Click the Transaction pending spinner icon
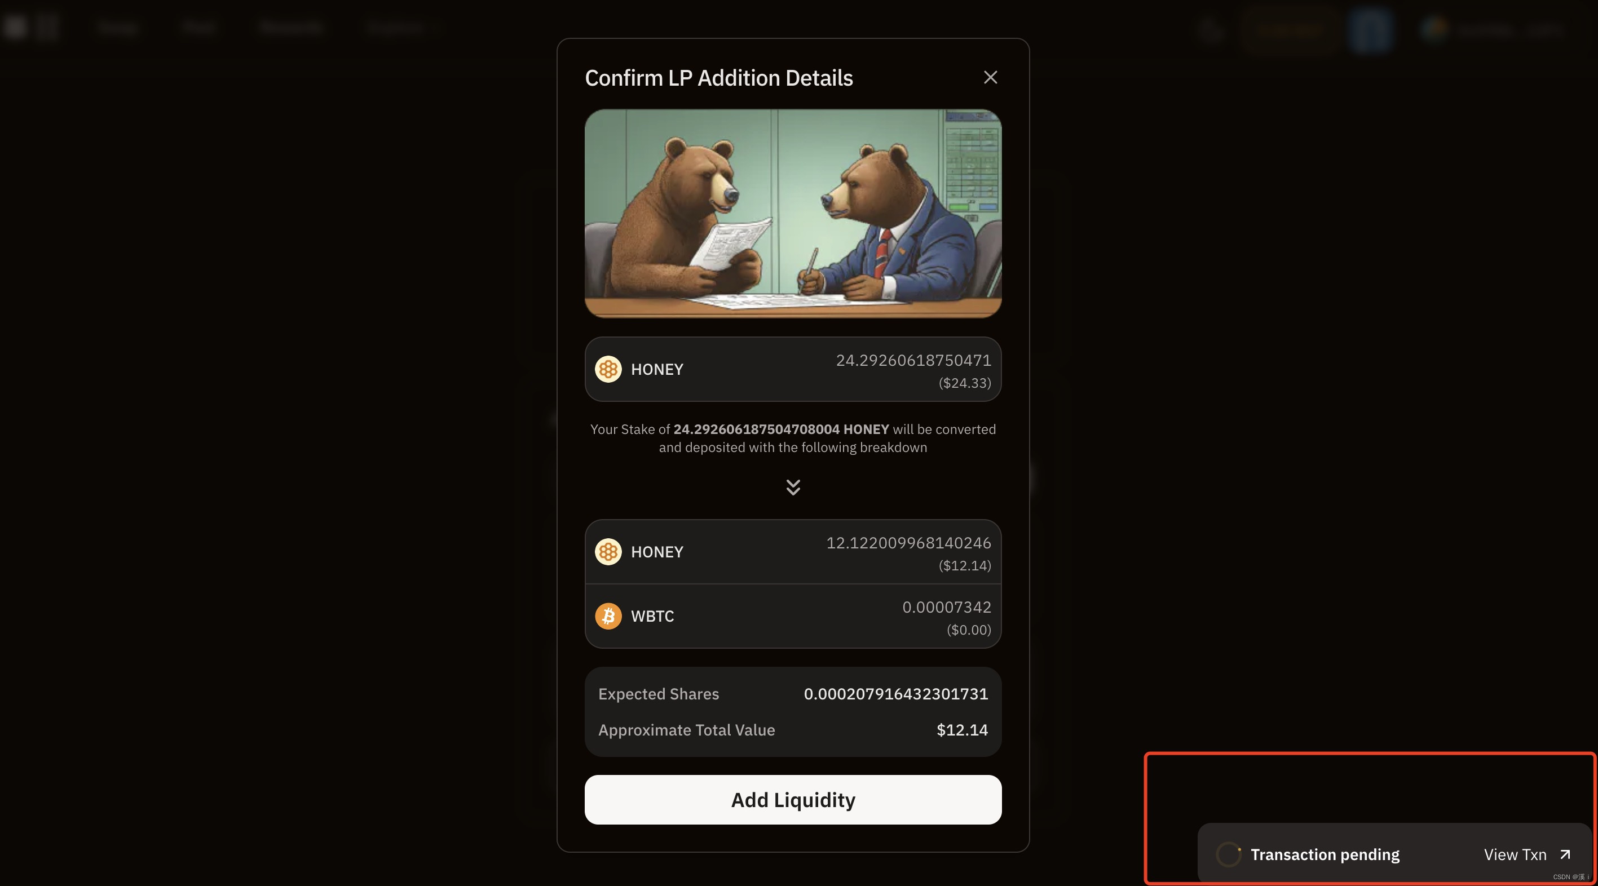The height and width of the screenshot is (886, 1598). [x=1228, y=854]
